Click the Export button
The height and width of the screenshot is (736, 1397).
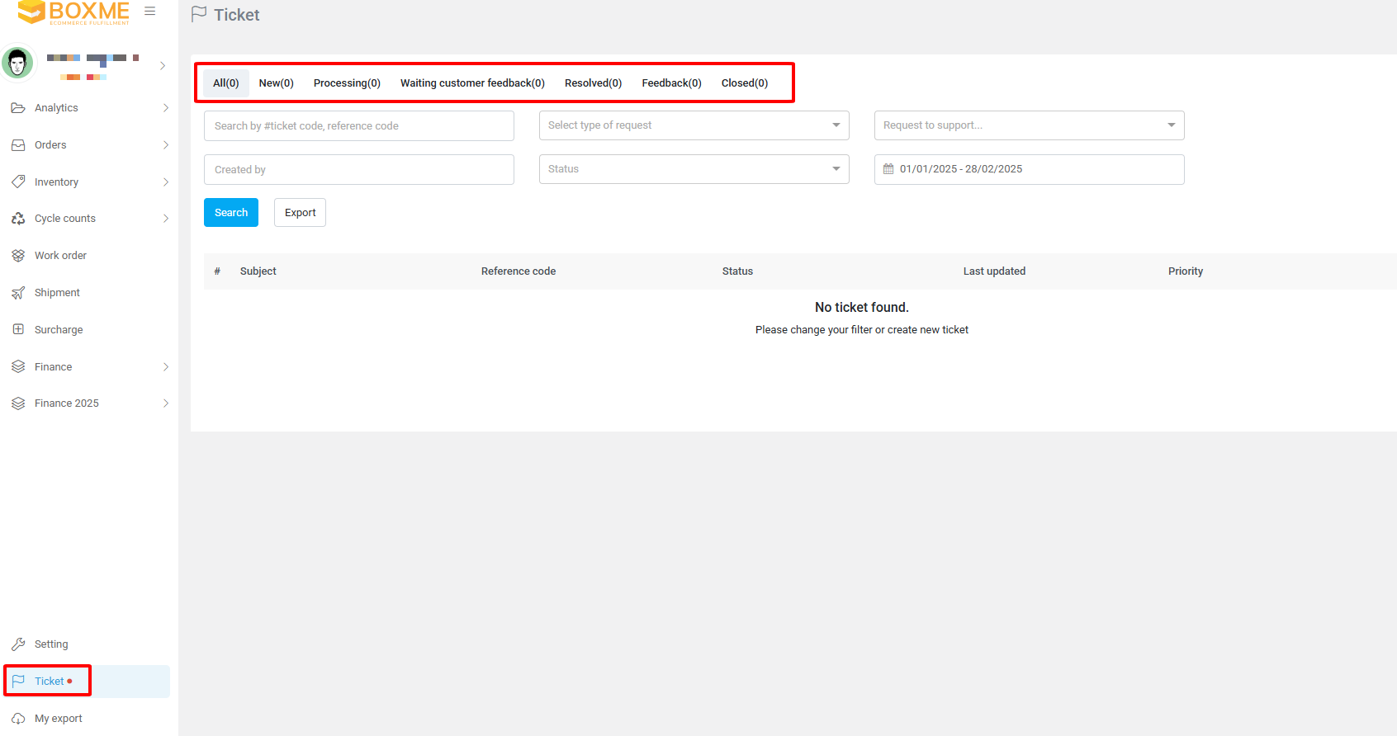300,213
